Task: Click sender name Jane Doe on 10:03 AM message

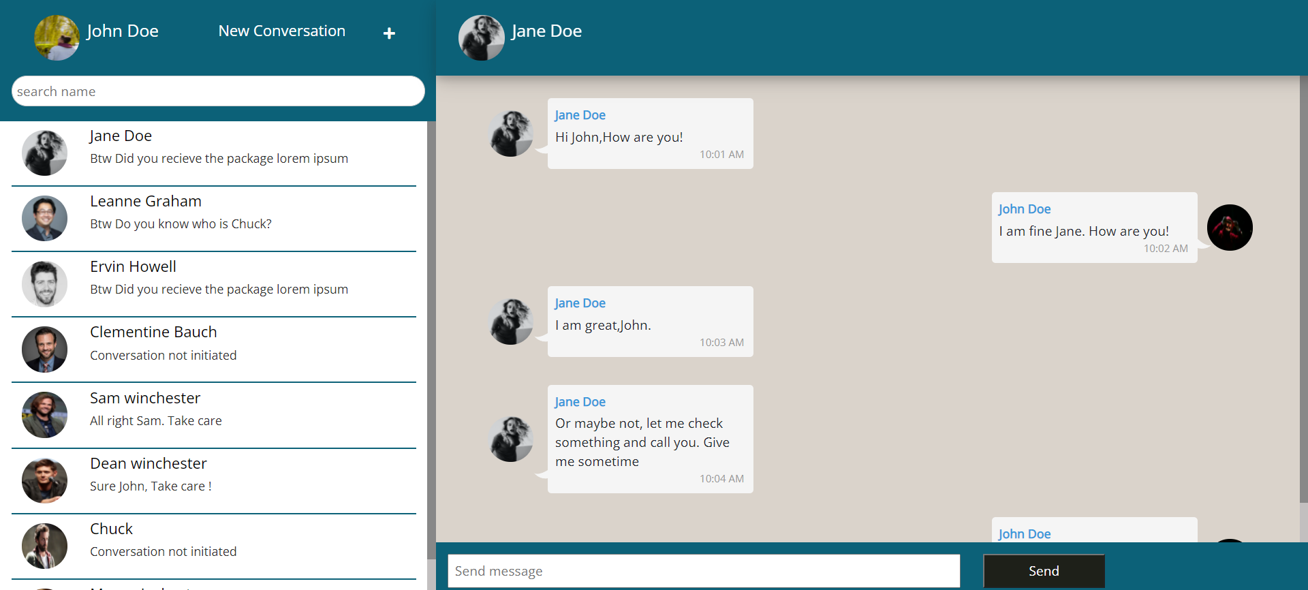Action: [580, 303]
